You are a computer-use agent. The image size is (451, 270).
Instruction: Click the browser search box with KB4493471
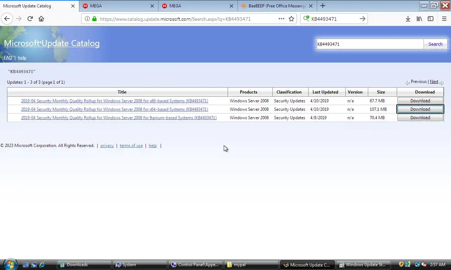[334, 19]
